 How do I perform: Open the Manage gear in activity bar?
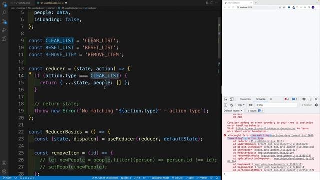4,171
